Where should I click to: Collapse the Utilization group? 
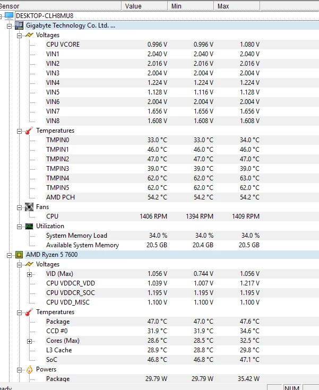click(x=19, y=227)
